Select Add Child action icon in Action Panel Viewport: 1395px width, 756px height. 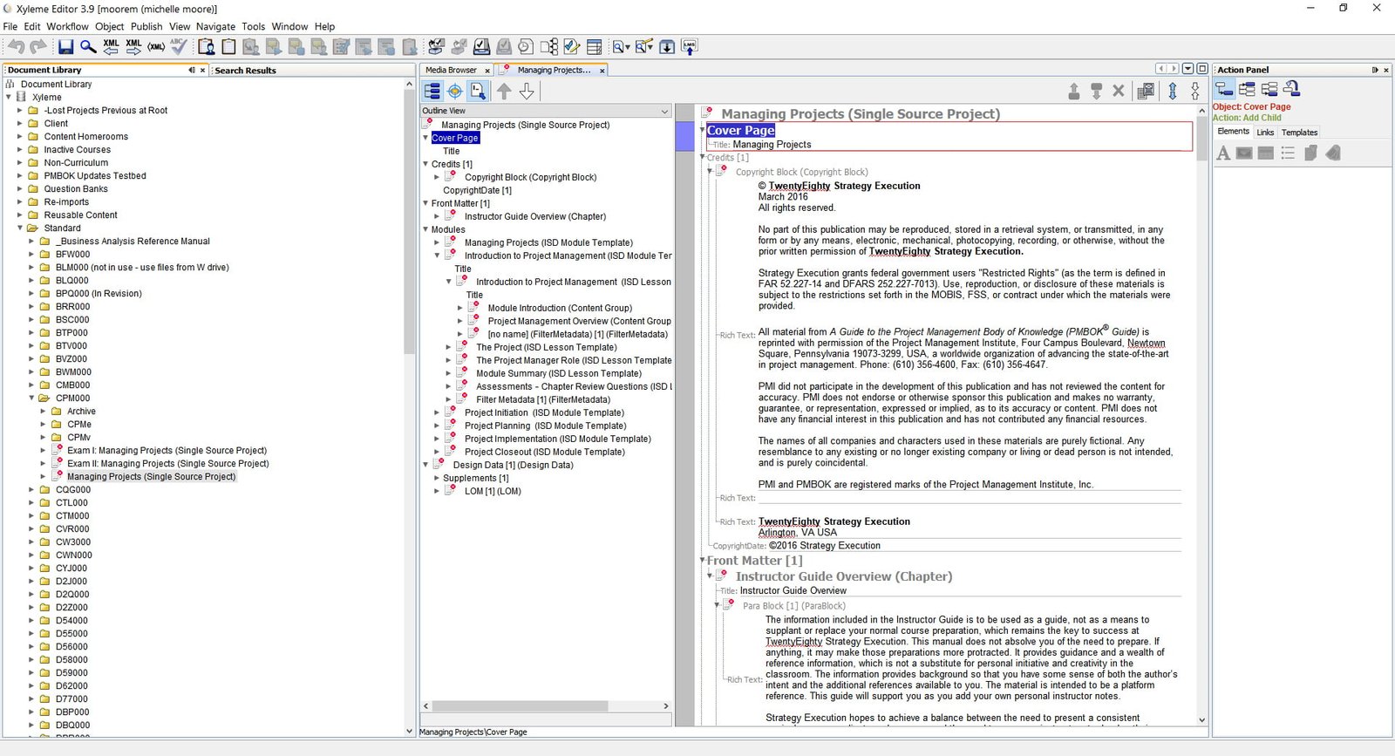coord(1225,89)
